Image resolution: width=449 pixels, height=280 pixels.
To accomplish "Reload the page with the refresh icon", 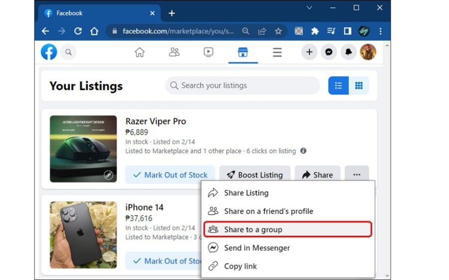I will pos(78,31).
